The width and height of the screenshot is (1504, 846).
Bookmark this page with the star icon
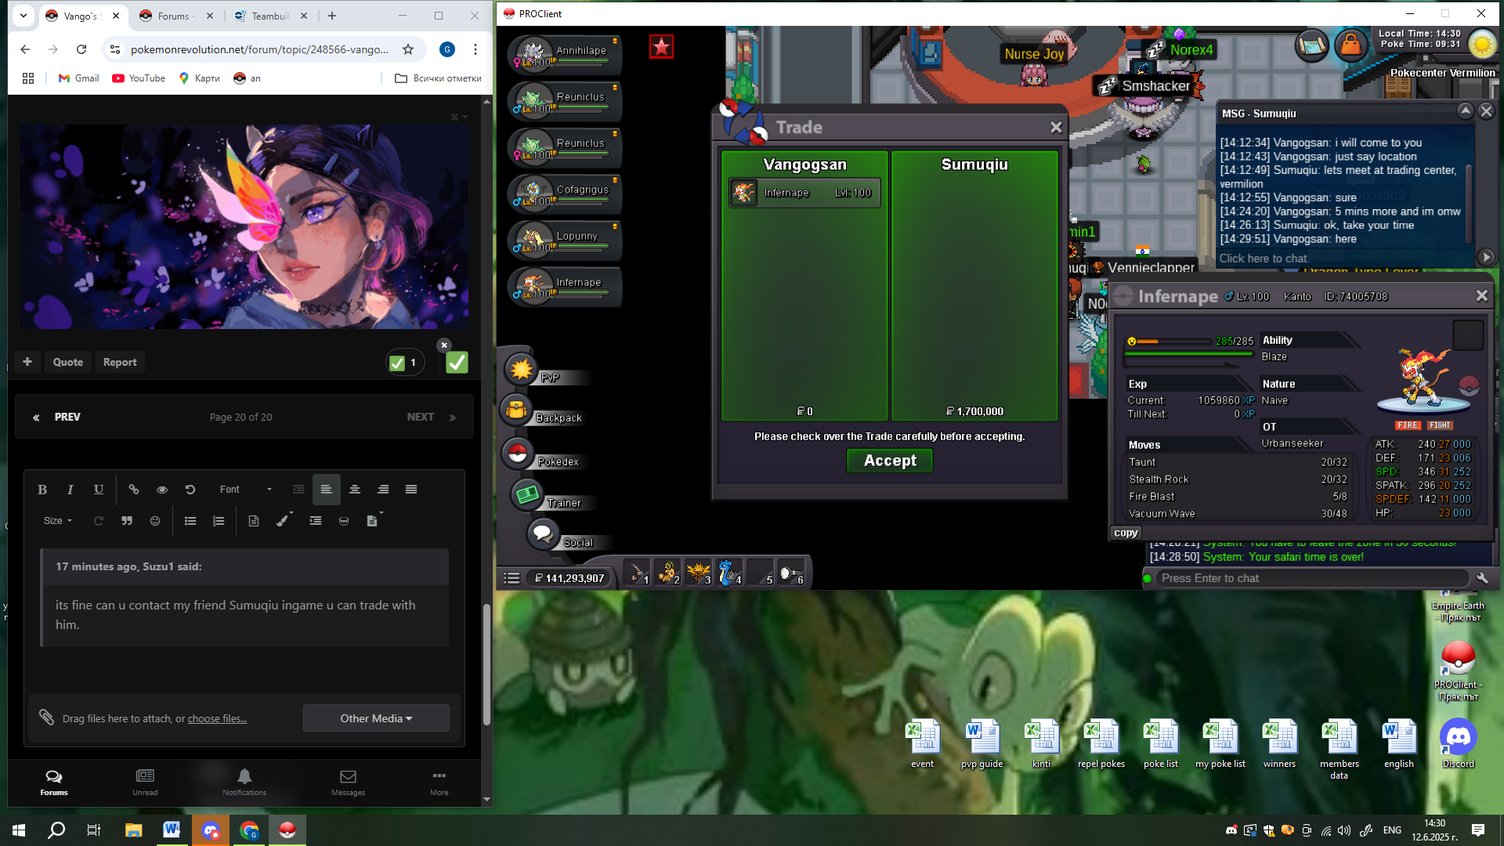click(408, 49)
